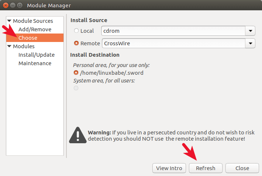Maximize the Module Manager window

20,6
